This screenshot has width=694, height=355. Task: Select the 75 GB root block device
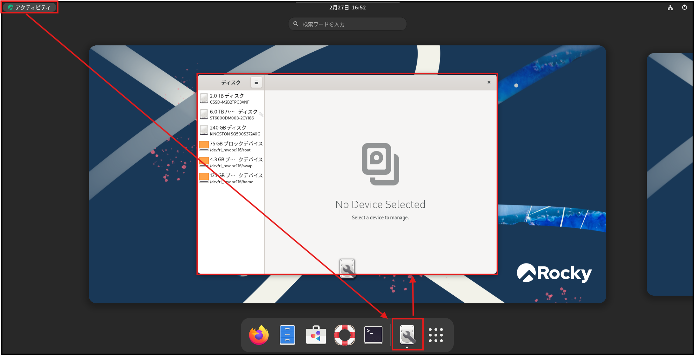click(231, 147)
